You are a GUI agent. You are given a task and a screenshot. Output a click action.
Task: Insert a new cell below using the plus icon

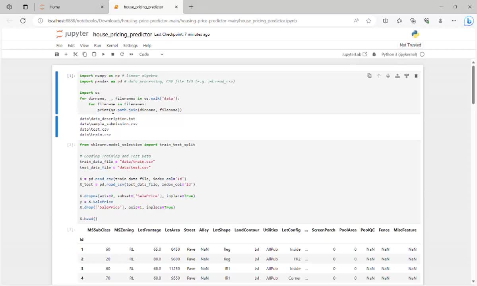tap(66, 54)
